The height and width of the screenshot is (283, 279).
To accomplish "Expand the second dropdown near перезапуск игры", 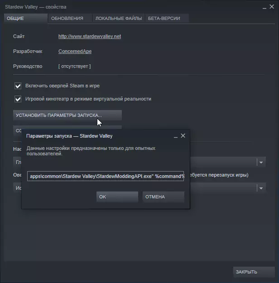I will click(x=261, y=188).
